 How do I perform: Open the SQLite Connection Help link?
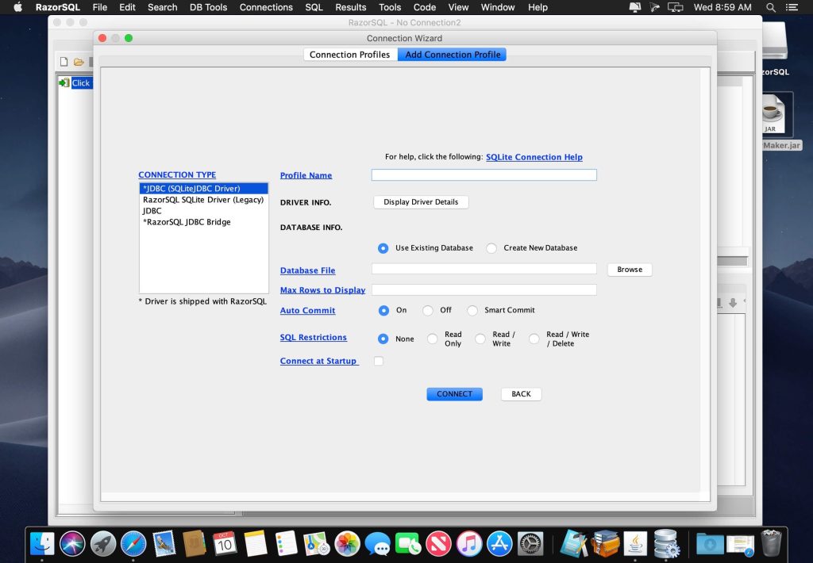pyautogui.click(x=534, y=157)
